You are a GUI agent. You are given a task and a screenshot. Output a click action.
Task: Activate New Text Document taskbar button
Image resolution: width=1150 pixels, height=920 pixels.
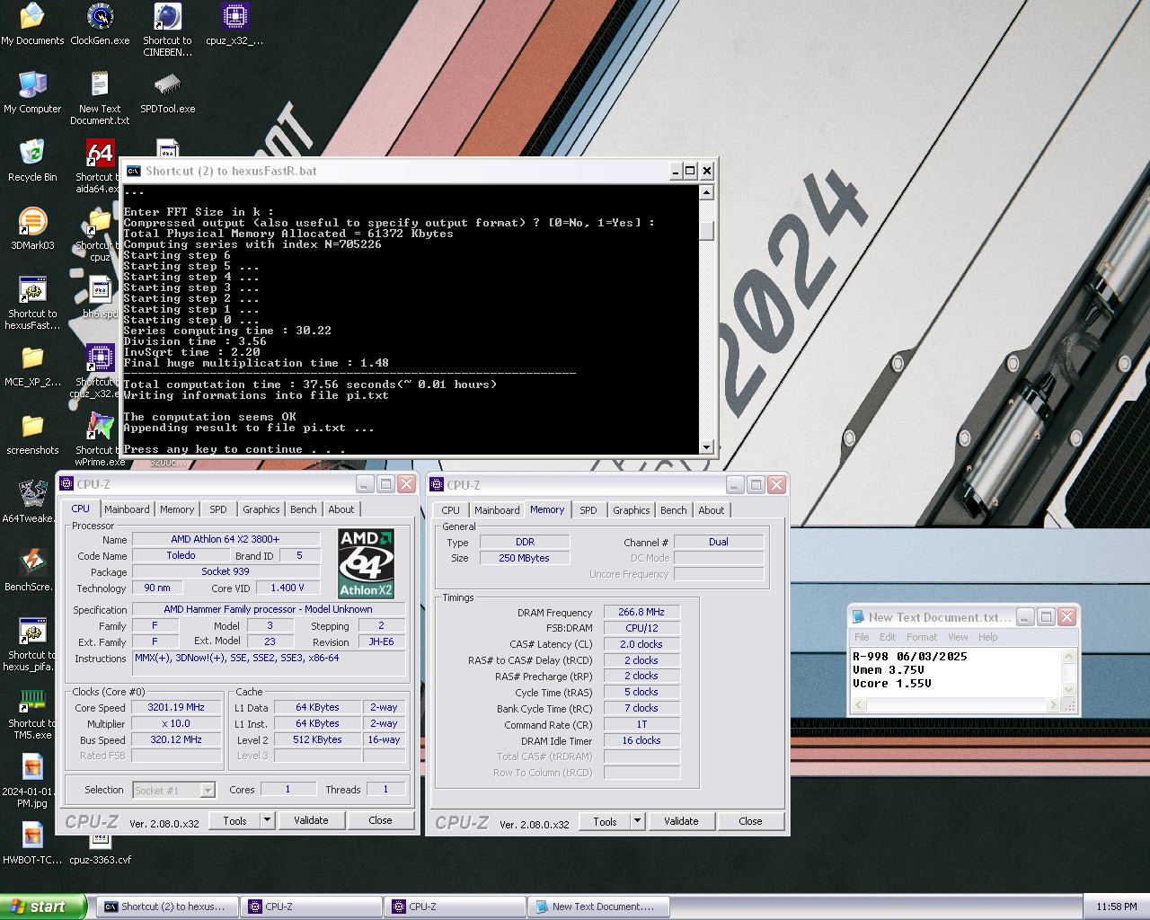tap(598, 907)
